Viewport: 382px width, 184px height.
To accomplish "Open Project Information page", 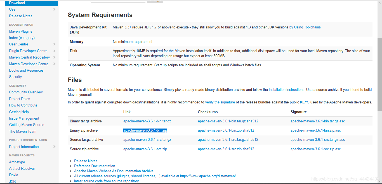I will [24, 147].
